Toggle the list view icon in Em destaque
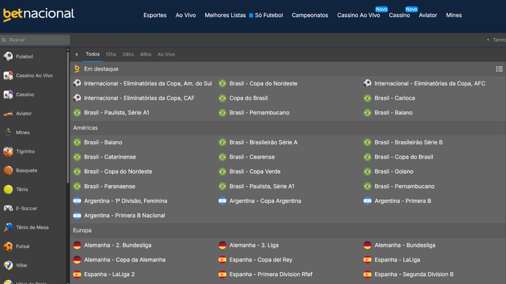 pos(499,69)
